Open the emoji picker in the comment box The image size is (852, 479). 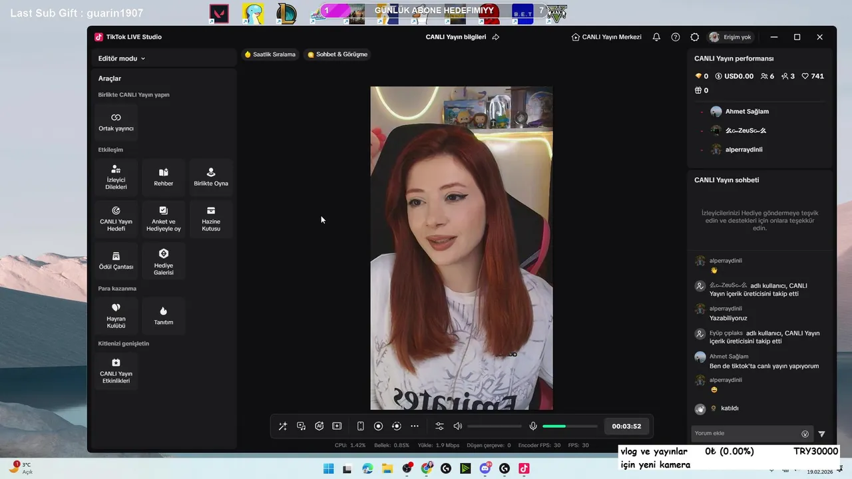(805, 434)
